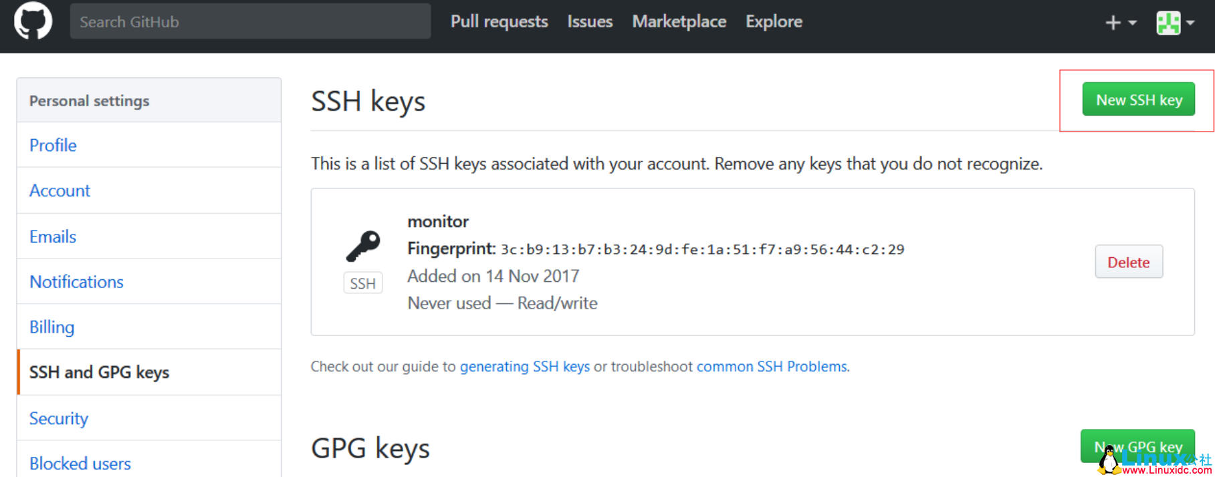Open the avatar dropdown arrow
The height and width of the screenshot is (477, 1215).
pos(1190,23)
